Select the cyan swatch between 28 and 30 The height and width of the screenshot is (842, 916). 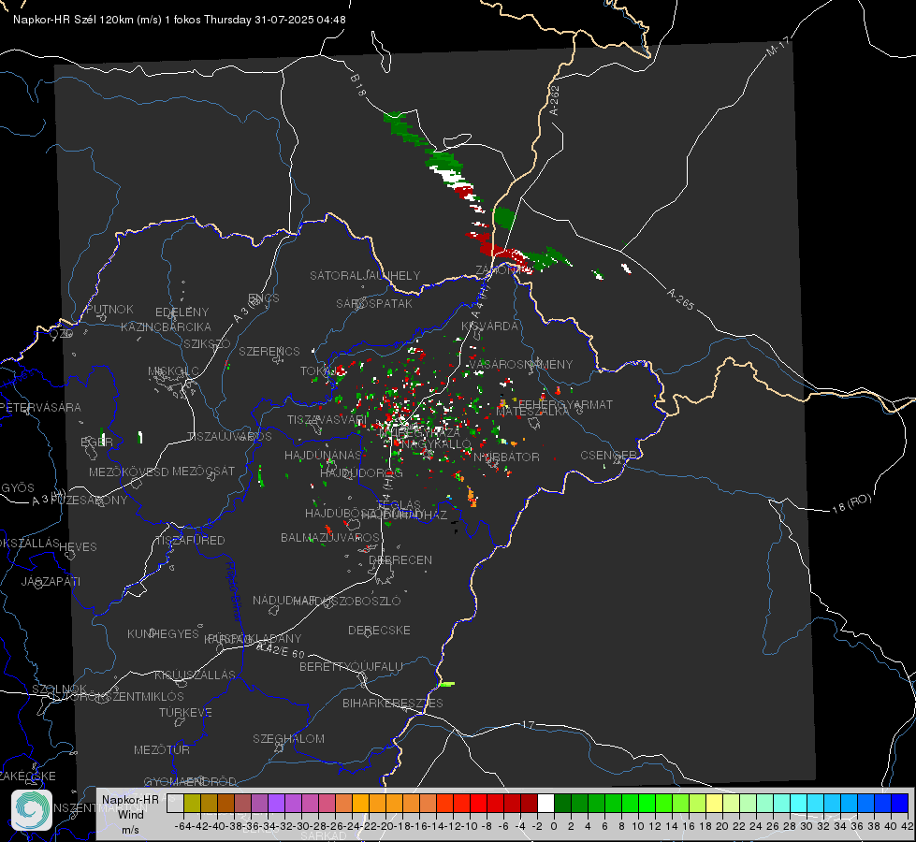798,803
